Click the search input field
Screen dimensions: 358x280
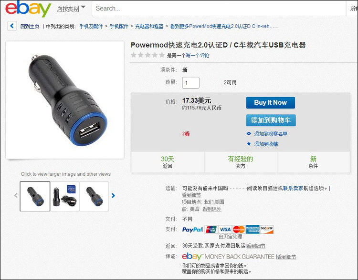(219, 9)
